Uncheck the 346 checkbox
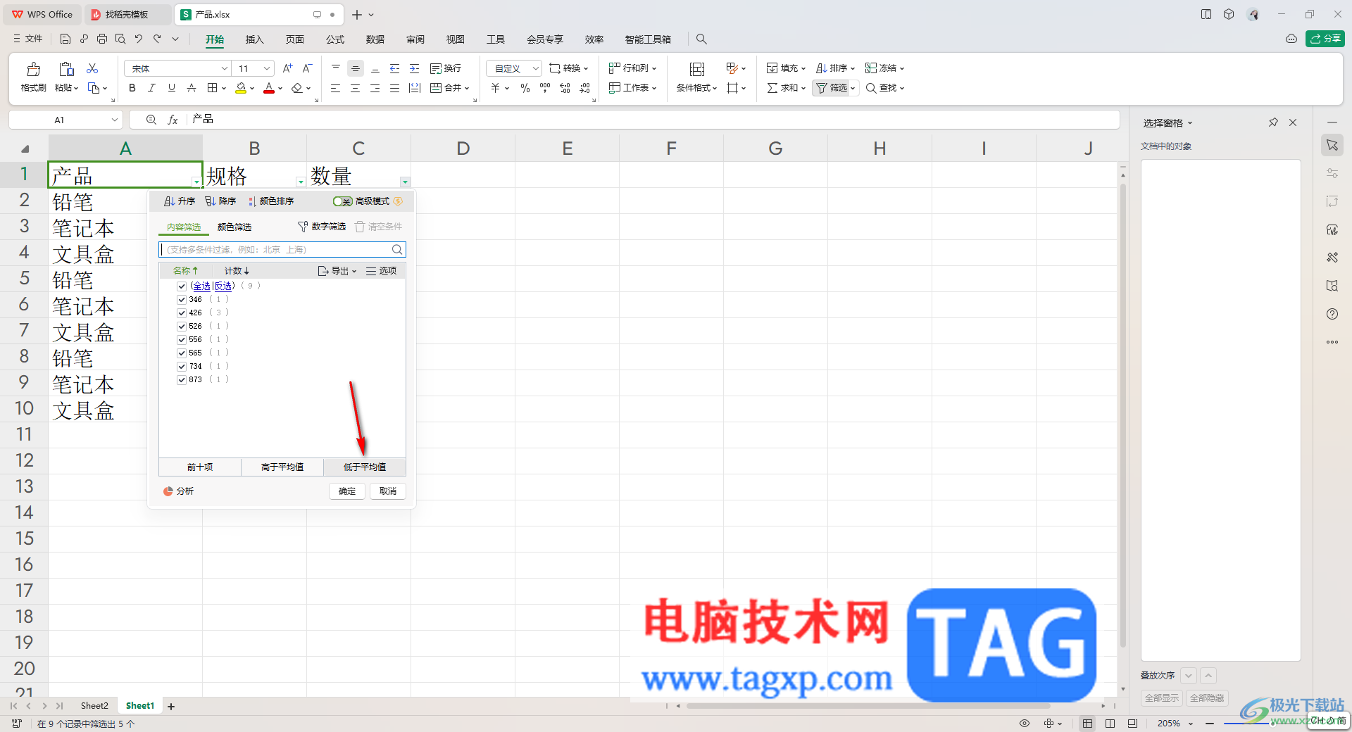Image resolution: width=1352 pixels, height=732 pixels. [x=182, y=299]
